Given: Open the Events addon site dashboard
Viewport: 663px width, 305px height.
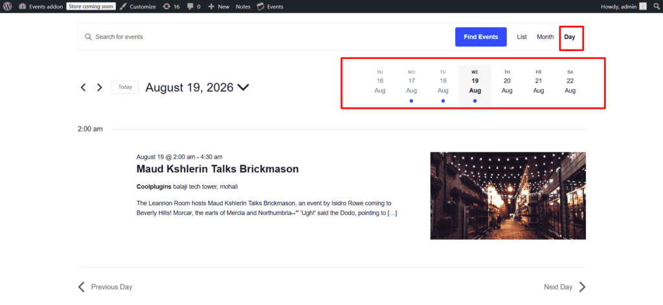Looking at the screenshot, I should tap(41, 6).
